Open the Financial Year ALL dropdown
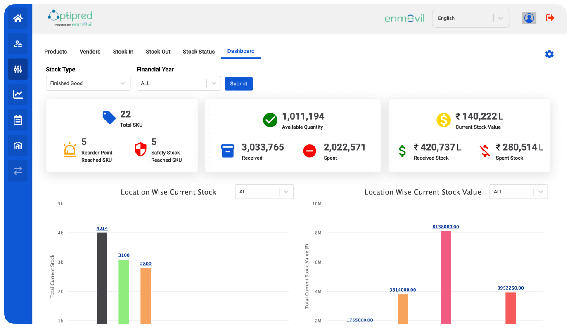571x328 pixels. [x=179, y=83]
